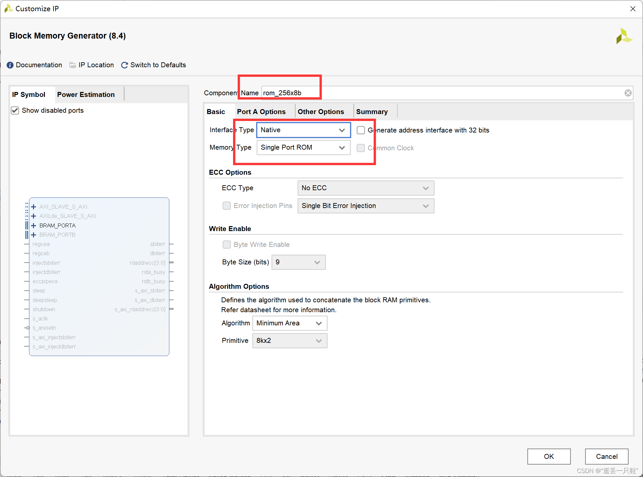This screenshot has width=643, height=477.
Task: Clear the Component Name field with X icon
Action: [628, 93]
